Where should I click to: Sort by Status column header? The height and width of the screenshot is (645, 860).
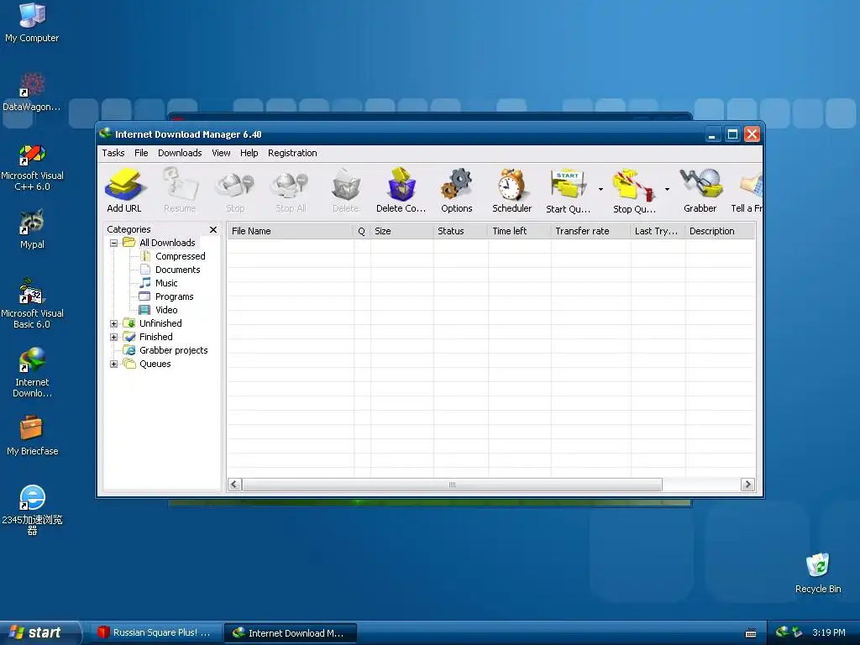(x=460, y=231)
